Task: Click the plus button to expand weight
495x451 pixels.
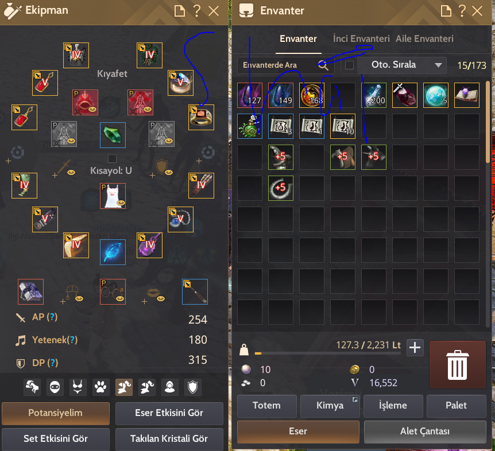Action: [x=415, y=348]
